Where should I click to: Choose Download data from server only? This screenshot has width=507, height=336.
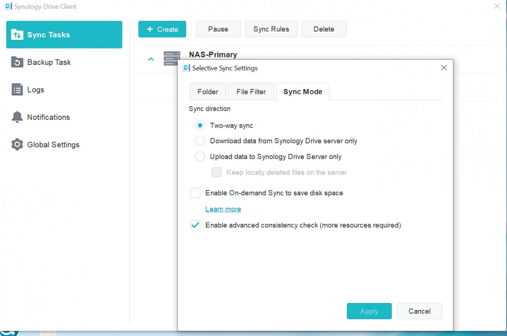click(200, 141)
